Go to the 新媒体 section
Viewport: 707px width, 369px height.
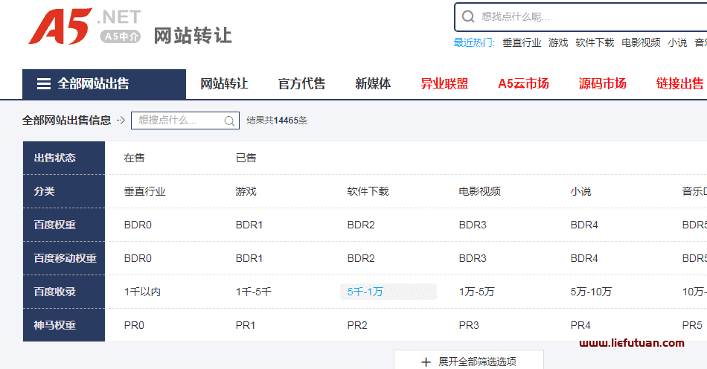(x=373, y=84)
